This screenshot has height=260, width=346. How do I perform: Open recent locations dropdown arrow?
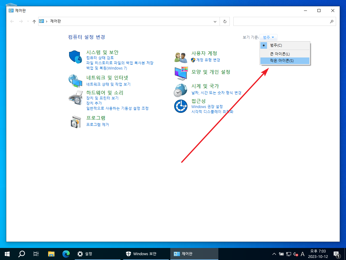[28, 21]
